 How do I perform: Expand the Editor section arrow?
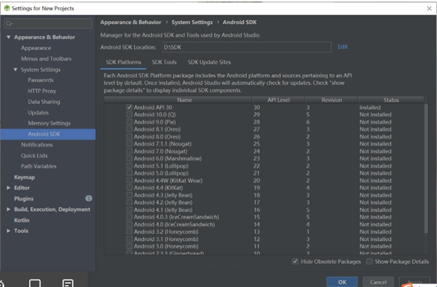click(9, 188)
